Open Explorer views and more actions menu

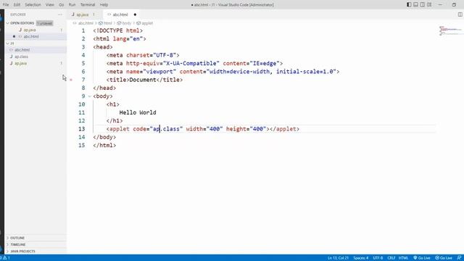pos(60,14)
